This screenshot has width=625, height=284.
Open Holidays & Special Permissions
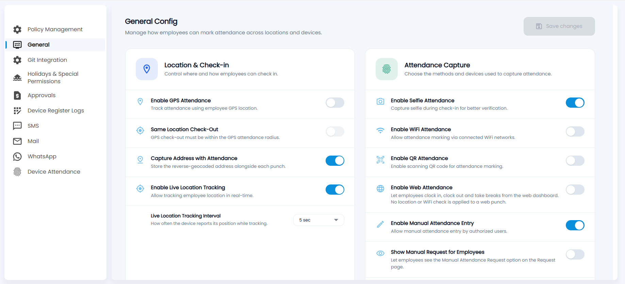[55, 77]
